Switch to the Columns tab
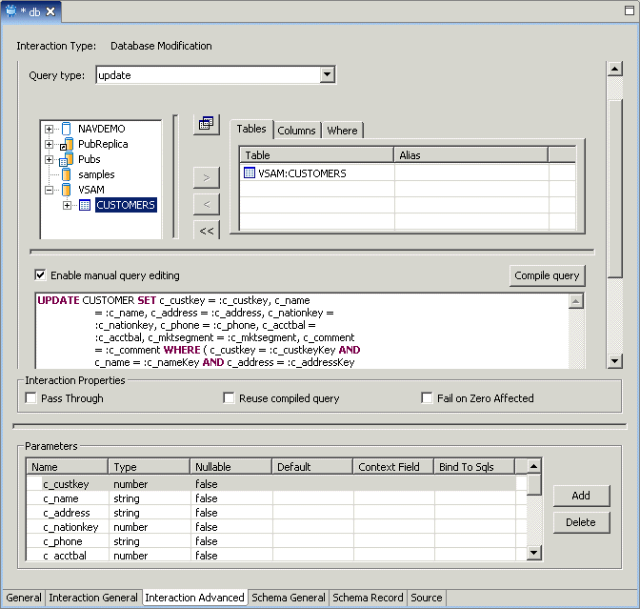This screenshot has width=640, height=609. coord(297,131)
